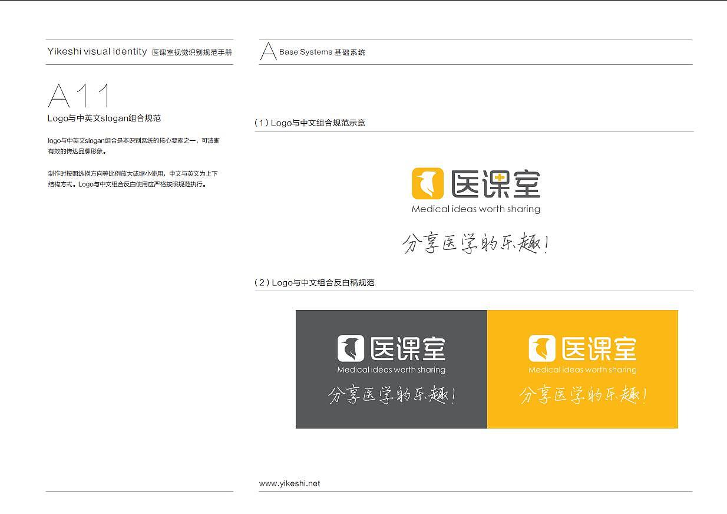Click the white logo icon on gray panel

tap(351, 348)
